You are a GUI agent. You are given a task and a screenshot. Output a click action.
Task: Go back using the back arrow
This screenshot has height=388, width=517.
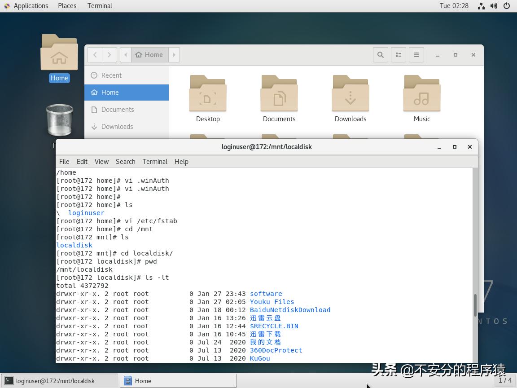tap(95, 55)
